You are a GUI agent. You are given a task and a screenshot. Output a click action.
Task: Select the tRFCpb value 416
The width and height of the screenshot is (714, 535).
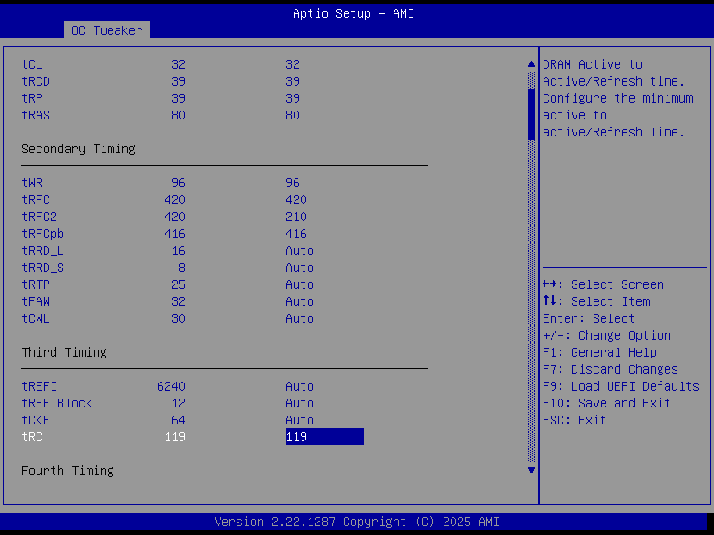[296, 234]
